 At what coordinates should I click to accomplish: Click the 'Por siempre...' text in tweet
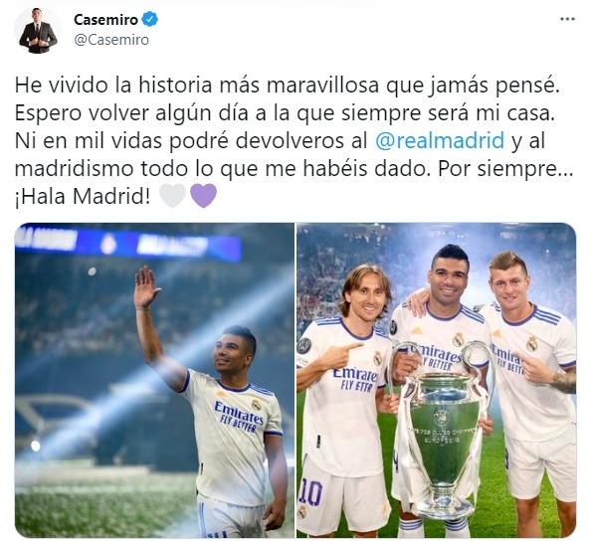coord(505,169)
